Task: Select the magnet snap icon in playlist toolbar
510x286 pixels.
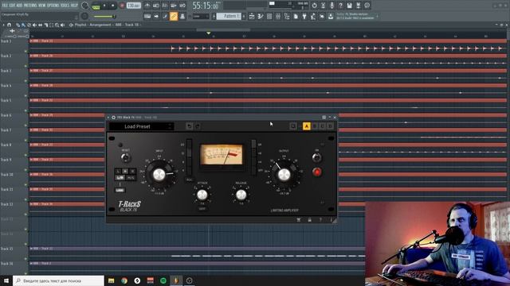Action: pyautogui.click(x=9, y=25)
